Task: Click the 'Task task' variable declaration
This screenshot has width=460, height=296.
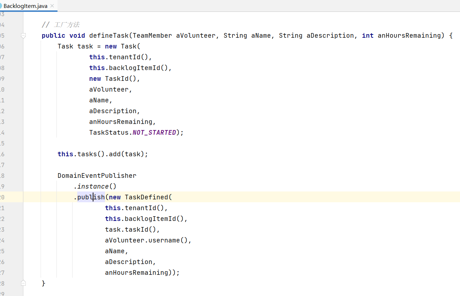Action: click(75, 46)
